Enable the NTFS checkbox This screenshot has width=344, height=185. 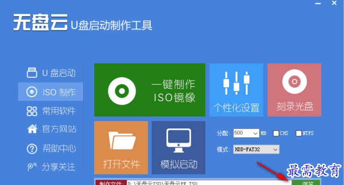pos(299,133)
